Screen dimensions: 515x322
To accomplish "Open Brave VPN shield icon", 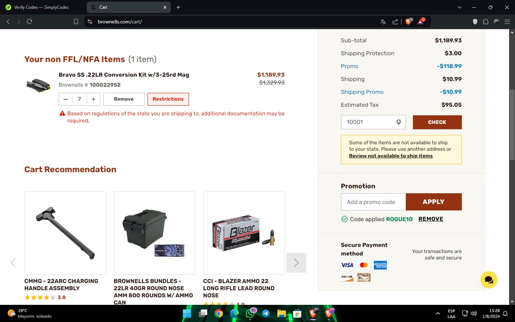I will pyautogui.click(x=475, y=22).
